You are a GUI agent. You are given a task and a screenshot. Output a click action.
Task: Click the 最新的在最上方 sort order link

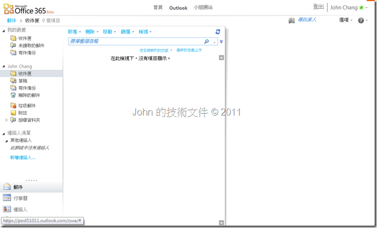pyautogui.click(x=189, y=50)
